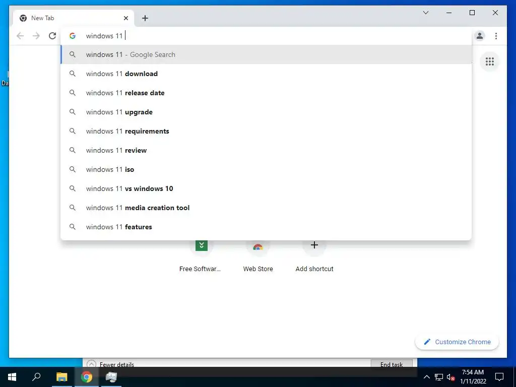This screenshot has height=387, width=516.
Task: Open the Windows Start menu
Action: click(x=12, y=377)
